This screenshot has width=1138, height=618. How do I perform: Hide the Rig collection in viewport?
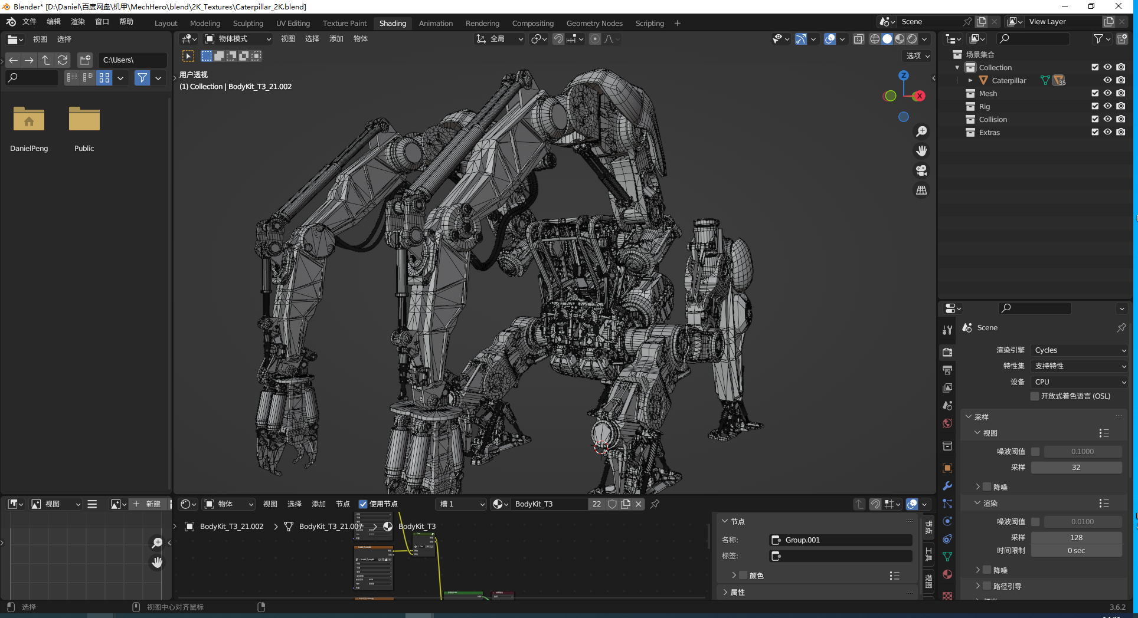coord(1107,107)
